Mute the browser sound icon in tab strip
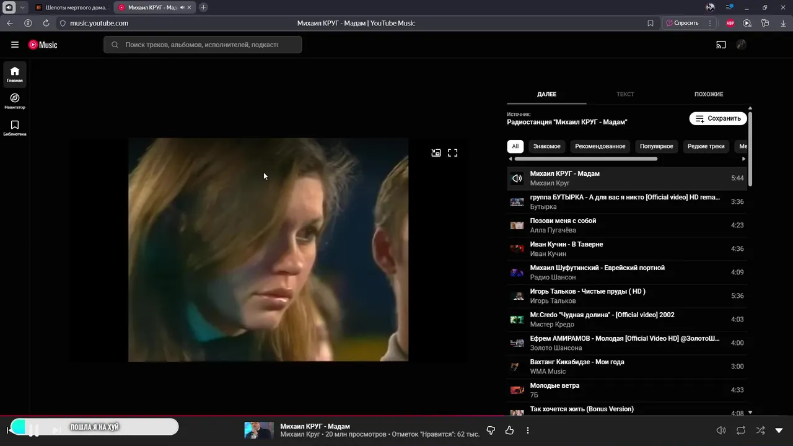 pyautogui.click(x=9, y=7)
